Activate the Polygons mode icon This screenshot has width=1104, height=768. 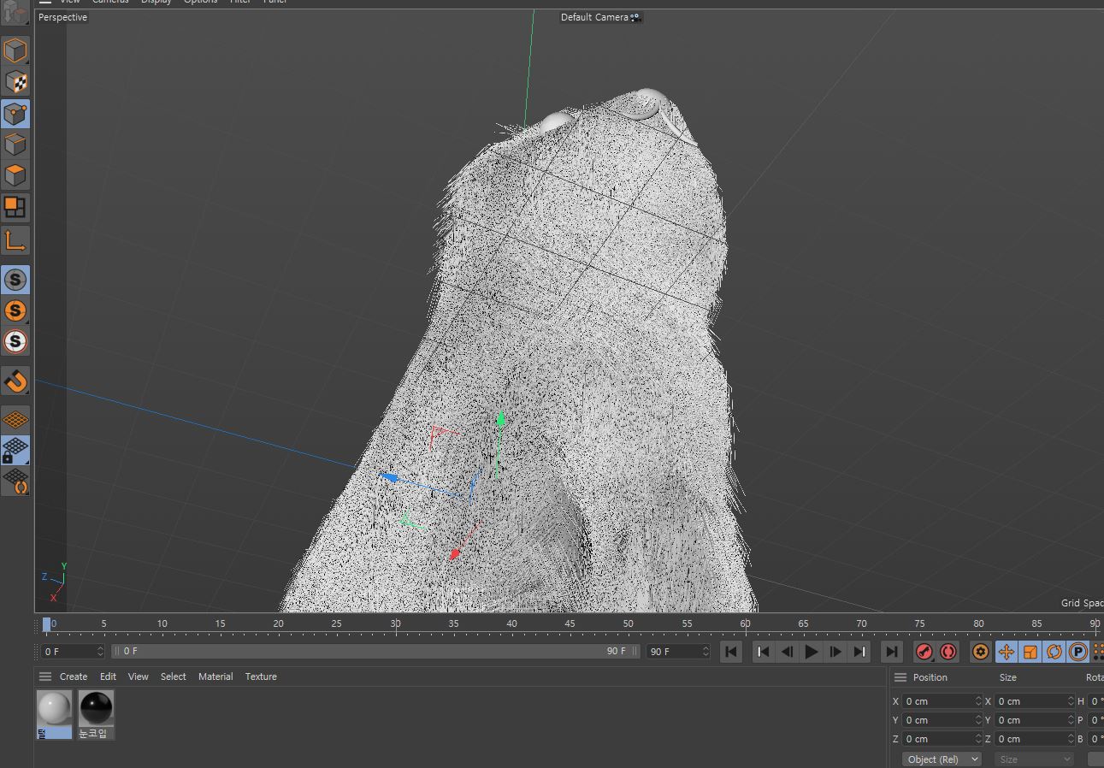tap(15, 175)
